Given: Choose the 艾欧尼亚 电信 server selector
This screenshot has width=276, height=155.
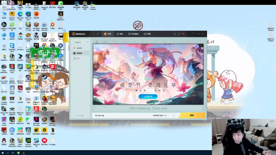Looking at the screenshot, I should click(159, 115).
